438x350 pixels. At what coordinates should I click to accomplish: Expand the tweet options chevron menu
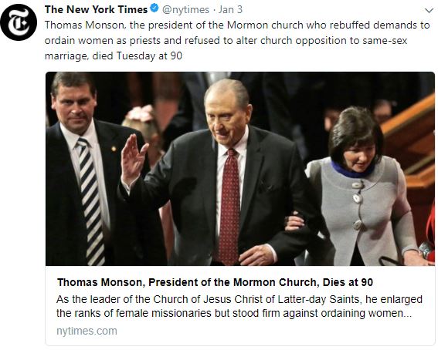[429, 11]
